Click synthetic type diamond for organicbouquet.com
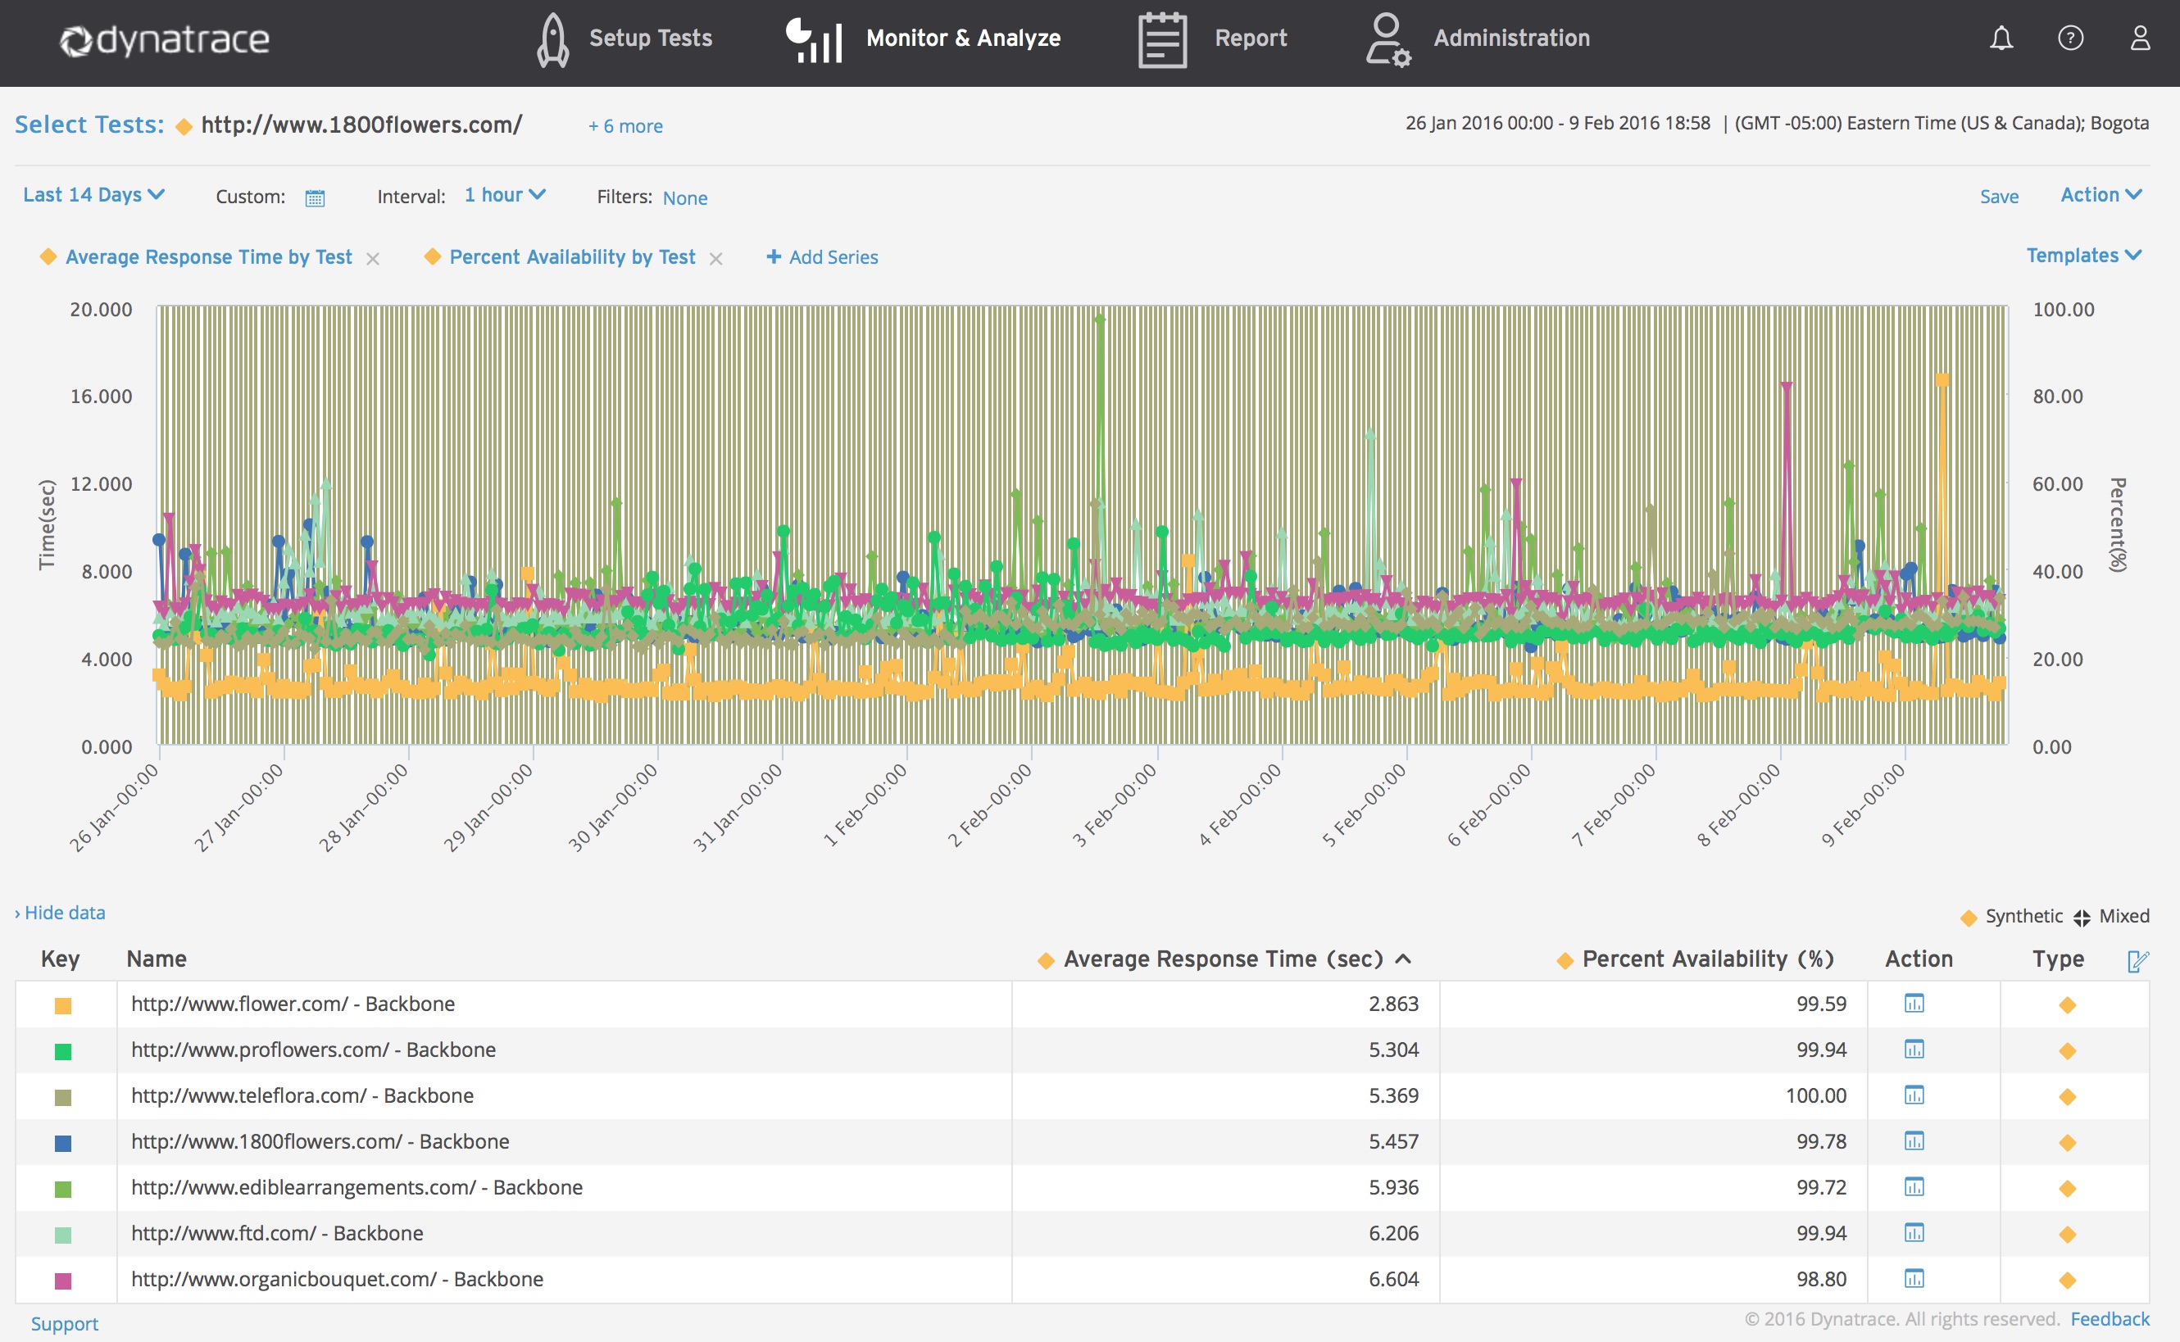The width and height of the screenshot is (2180, 1342). pos(2067,1281)
